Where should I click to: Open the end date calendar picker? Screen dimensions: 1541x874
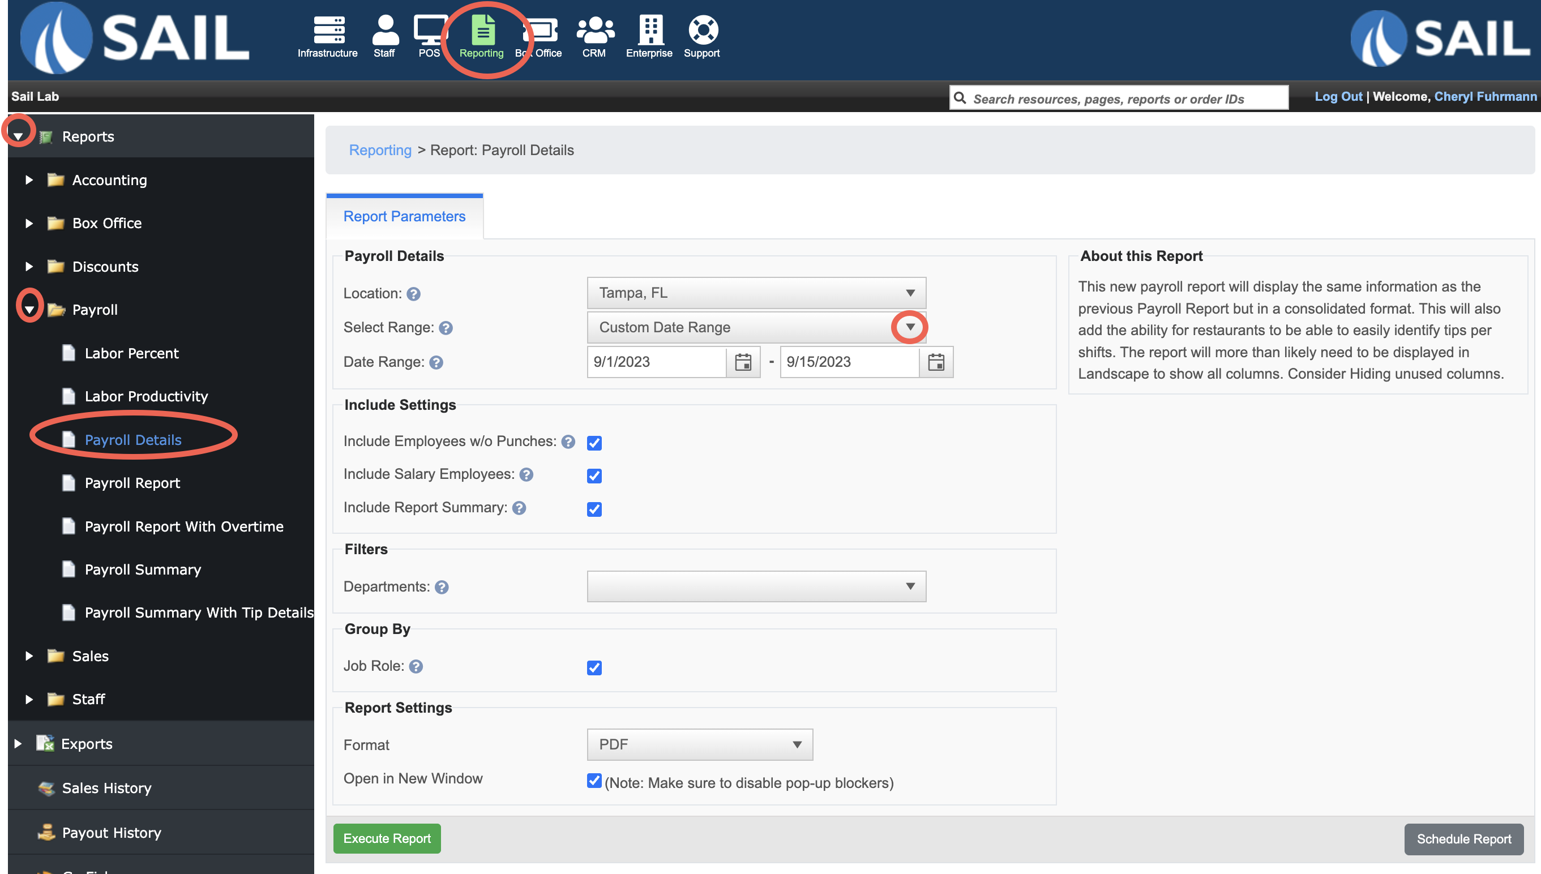point(936,362)
